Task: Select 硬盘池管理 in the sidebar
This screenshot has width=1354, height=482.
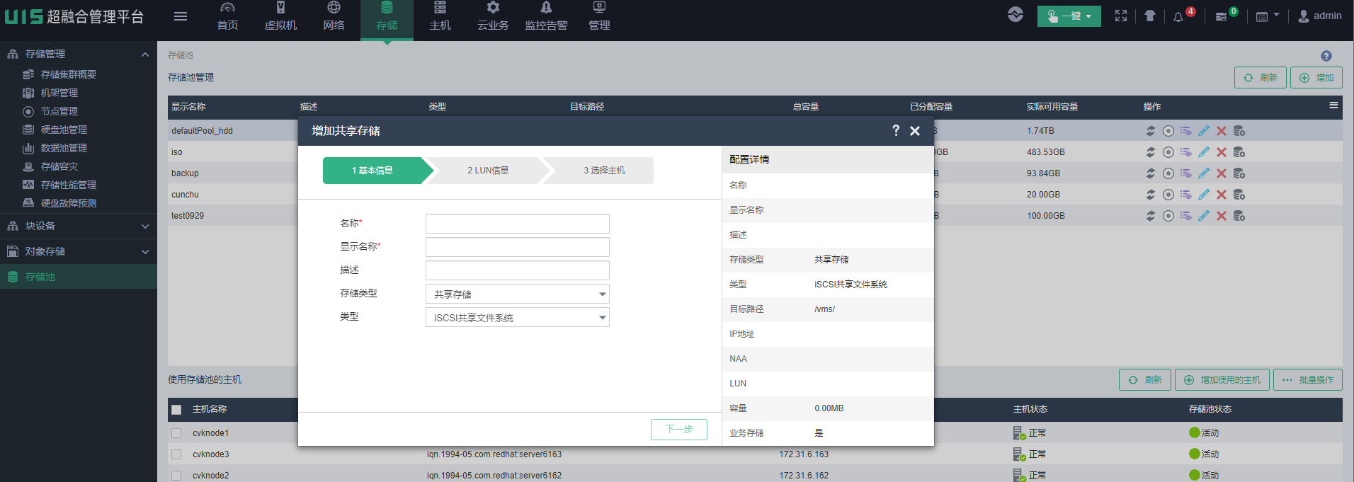Action: (x=64, y=130)
